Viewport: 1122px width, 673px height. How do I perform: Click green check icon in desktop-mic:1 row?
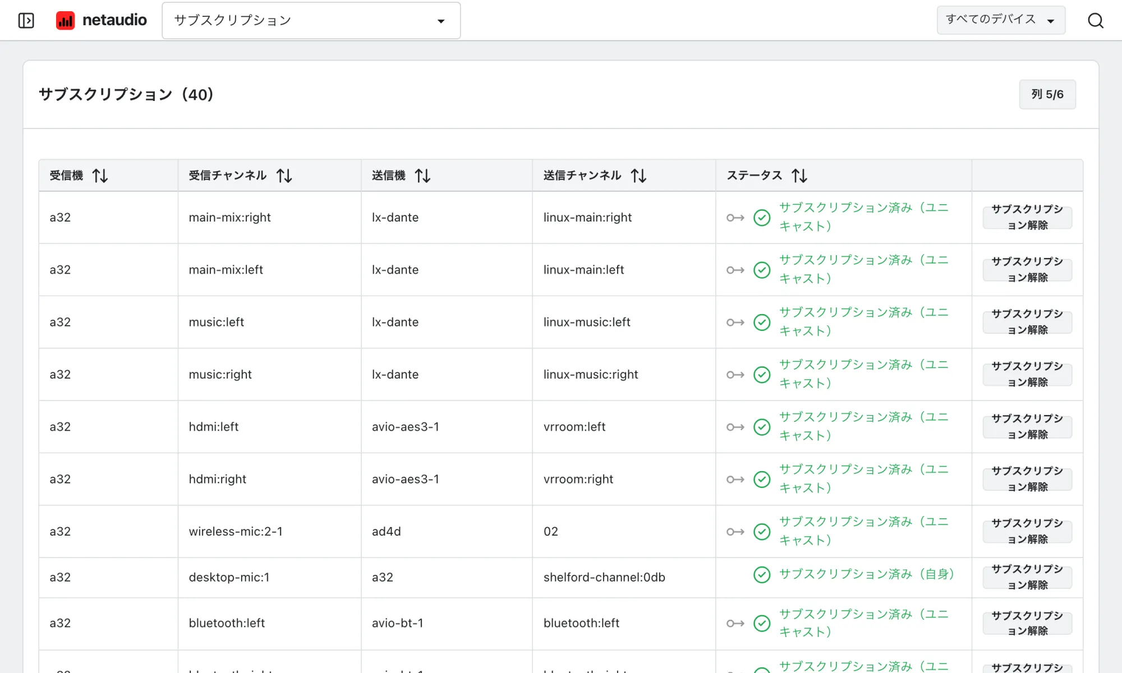click(x=762, y=575)
